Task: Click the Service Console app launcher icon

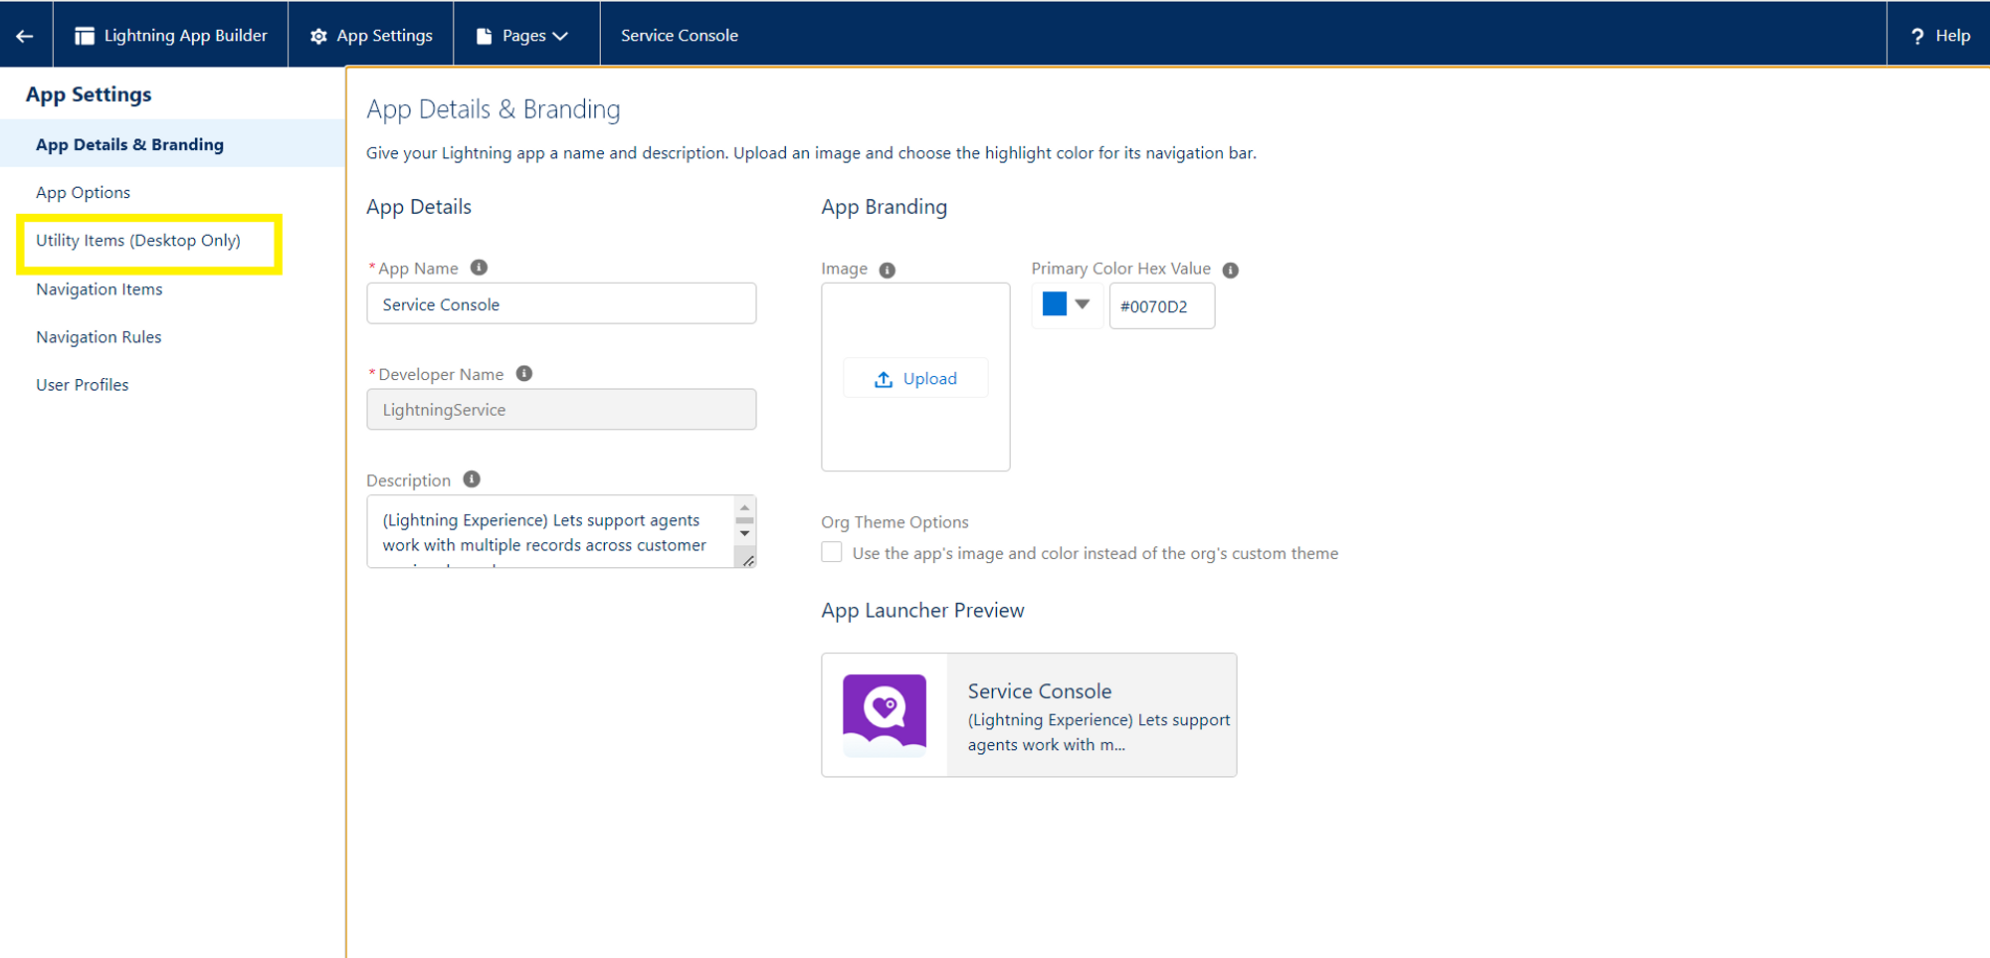Action: pyautogui.click(x=885, y=715)
